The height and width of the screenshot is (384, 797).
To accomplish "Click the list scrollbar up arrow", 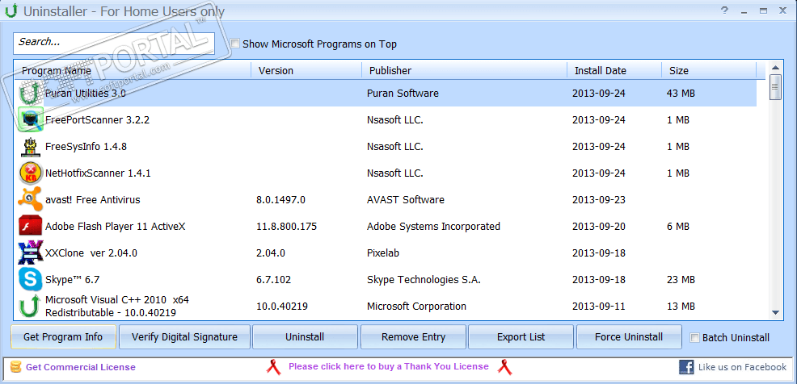I will [775, 68].
